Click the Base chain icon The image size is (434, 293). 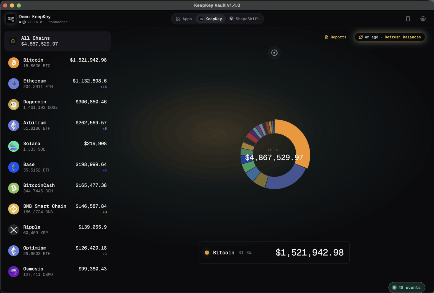click(x=14, y=167)
